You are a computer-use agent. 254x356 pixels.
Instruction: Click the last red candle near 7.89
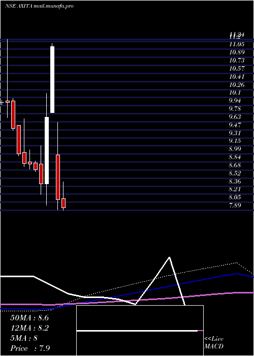pyautogui.click(x=63, y=203)
